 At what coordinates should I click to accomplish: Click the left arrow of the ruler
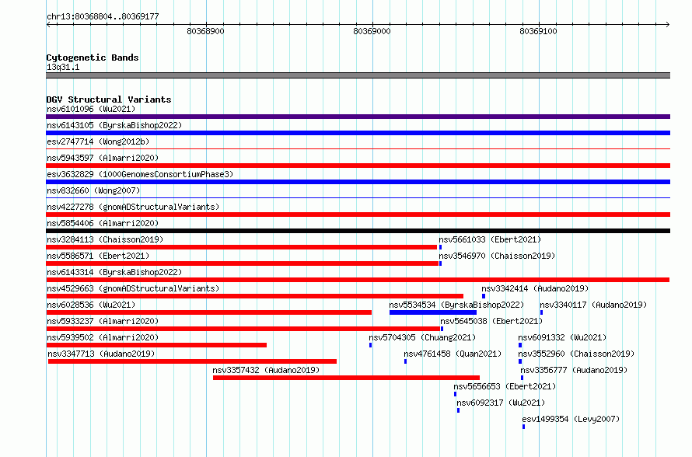click(x=48, y=24)
